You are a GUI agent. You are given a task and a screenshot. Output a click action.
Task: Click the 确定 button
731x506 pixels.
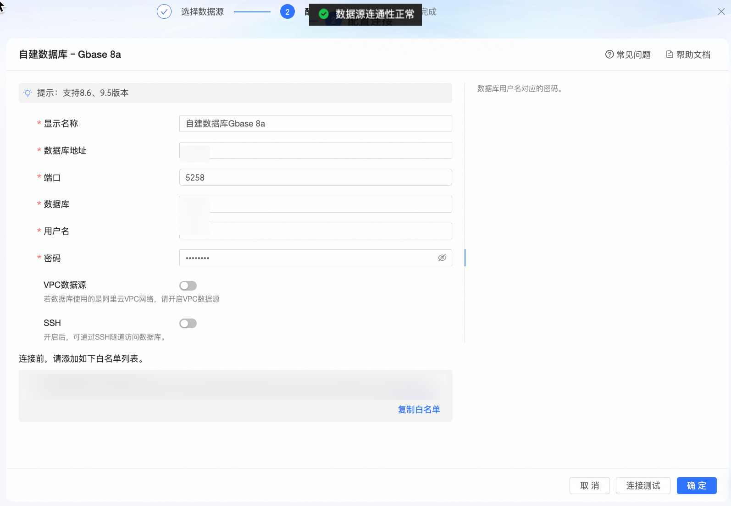[x=697, y=486]
